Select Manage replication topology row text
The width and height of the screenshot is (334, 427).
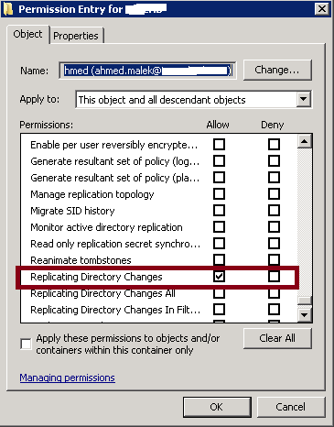click(x=92, y=194)
